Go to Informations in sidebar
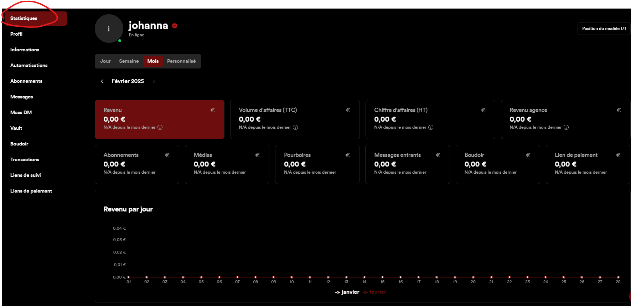This screenshot has height=306, width=631. coord(25,50)
